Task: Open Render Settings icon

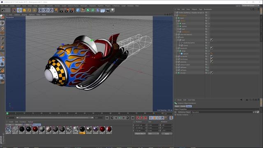Action: click(72, 10)
